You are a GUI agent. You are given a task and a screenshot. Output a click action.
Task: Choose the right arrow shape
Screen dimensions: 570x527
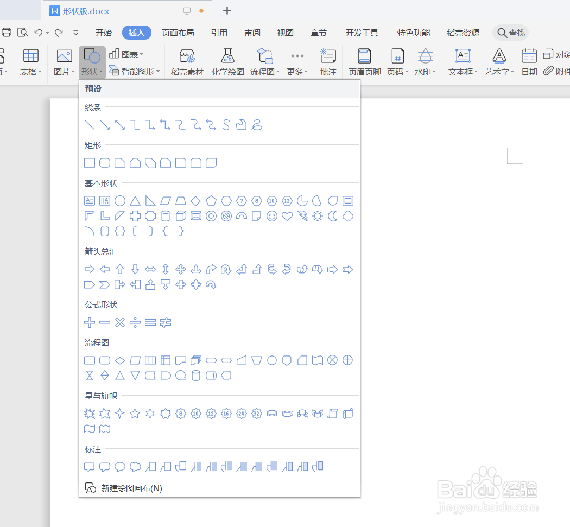point(90,269)
